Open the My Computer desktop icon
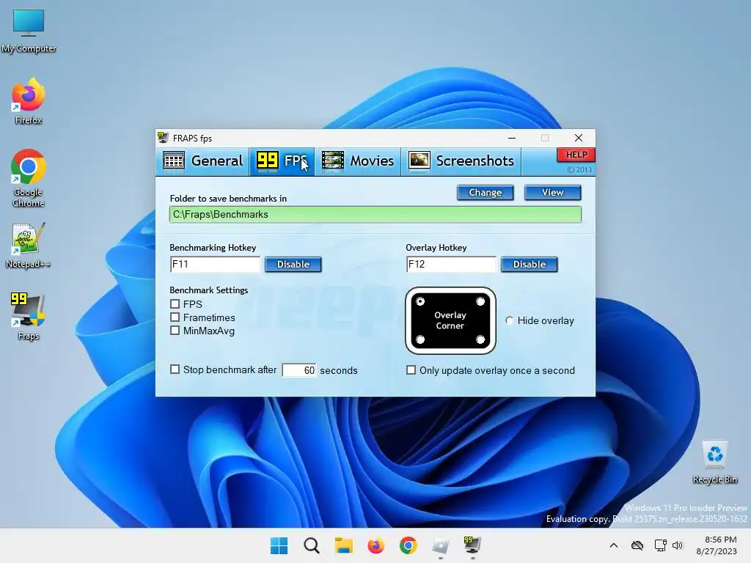Image resolution: width=751 pixels, height=563 pixels. coord(29,30)
